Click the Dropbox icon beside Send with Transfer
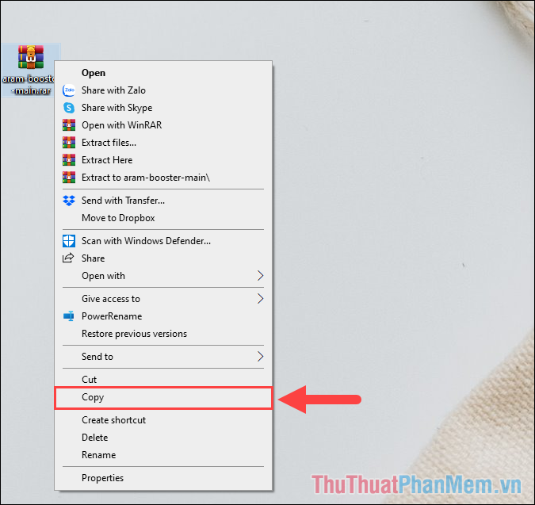535x505 pixels. click(x=69, y=201)
